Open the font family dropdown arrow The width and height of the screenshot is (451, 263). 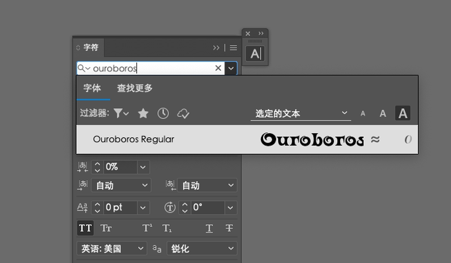230,68
